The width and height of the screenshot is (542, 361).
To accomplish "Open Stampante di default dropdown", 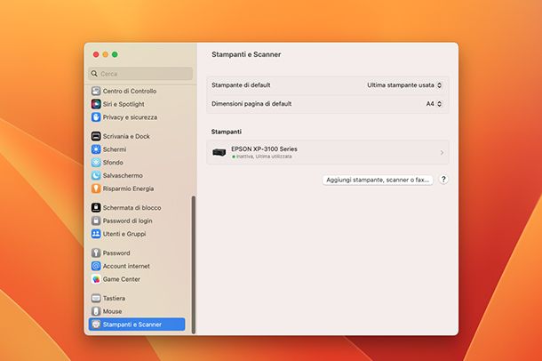I will click(x=404, y=85).
